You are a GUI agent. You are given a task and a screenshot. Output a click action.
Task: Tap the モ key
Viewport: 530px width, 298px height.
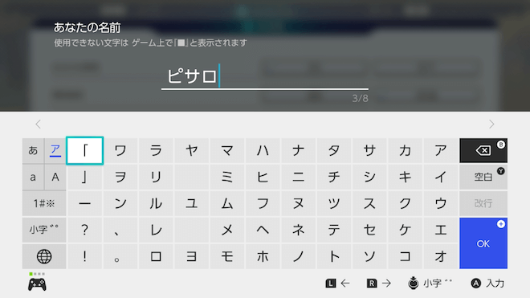pos(227,257)
